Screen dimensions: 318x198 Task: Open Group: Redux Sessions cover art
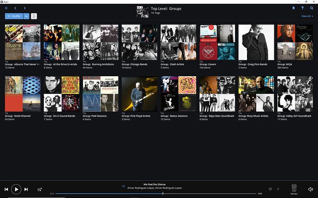tap(178, 94)
